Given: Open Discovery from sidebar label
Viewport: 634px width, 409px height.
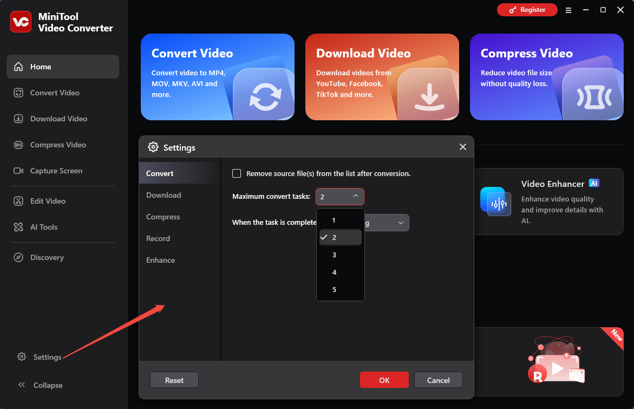Looking at the screenshot, I should pos(47,257).
